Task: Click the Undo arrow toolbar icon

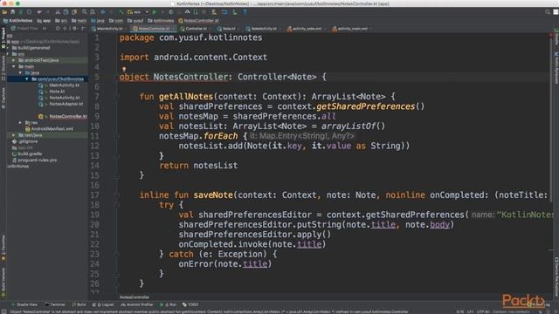Action: [x=39, y=11]
